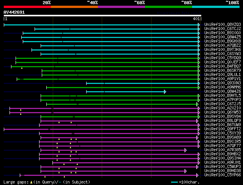
Task: Click the Large gaps legend text
Action: tap(16, 182)
